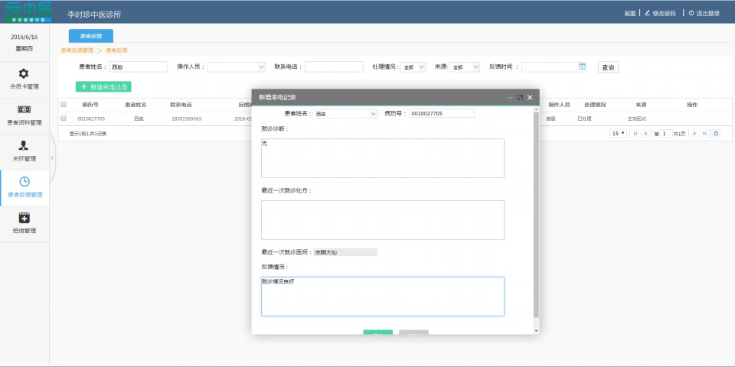Open 短信管理 sidebar icon
This screenshot has height=367, width=735.
tap(24, 218)
